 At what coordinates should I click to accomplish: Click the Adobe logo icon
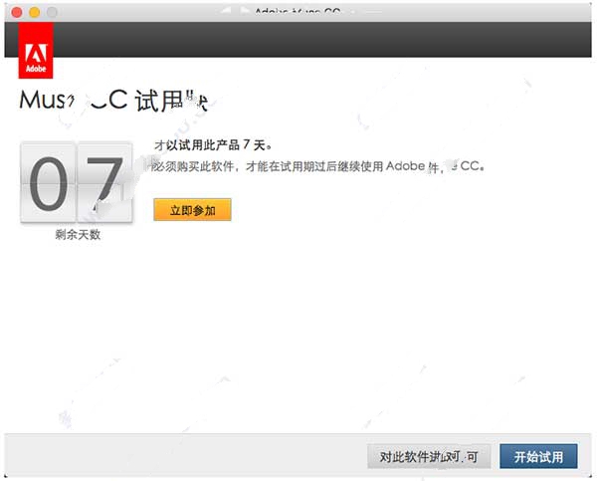click(36, 51)
